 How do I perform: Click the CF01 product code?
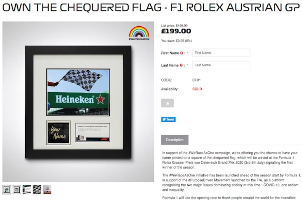tap(197, 80)
